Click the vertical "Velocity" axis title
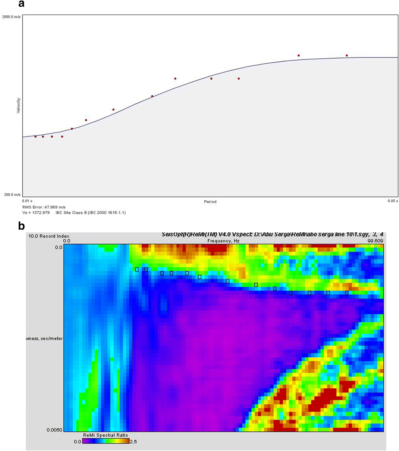This screenshot has height=451, width=399. (18, 106)
